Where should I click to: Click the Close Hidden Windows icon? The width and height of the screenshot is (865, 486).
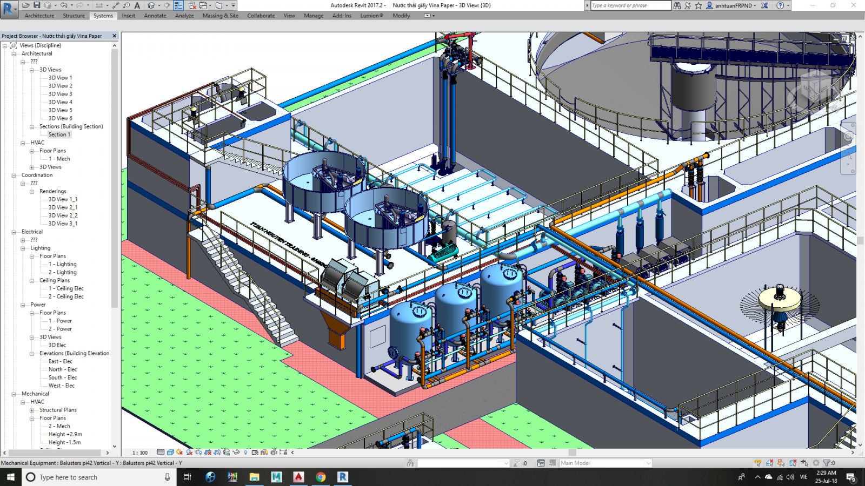tap(192, 5)
